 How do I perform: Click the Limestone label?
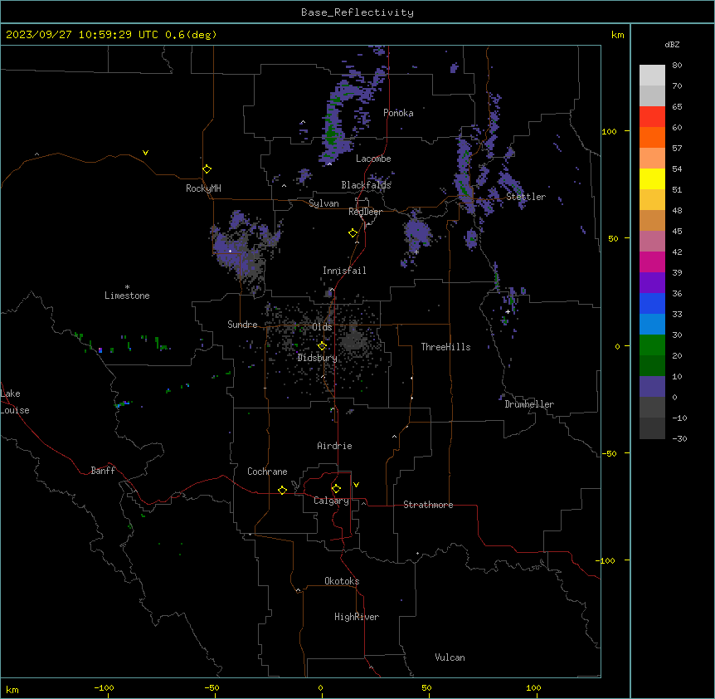(127, 296)
